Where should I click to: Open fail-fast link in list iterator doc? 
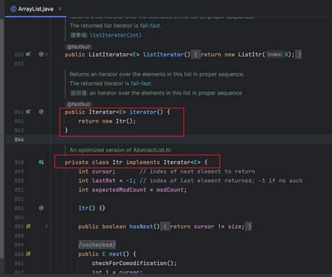pyautogui.click(x=150, y=26)
